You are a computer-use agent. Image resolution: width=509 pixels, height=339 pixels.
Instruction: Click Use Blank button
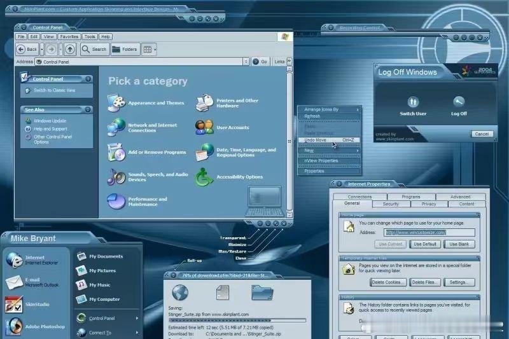tap(459, 244)
